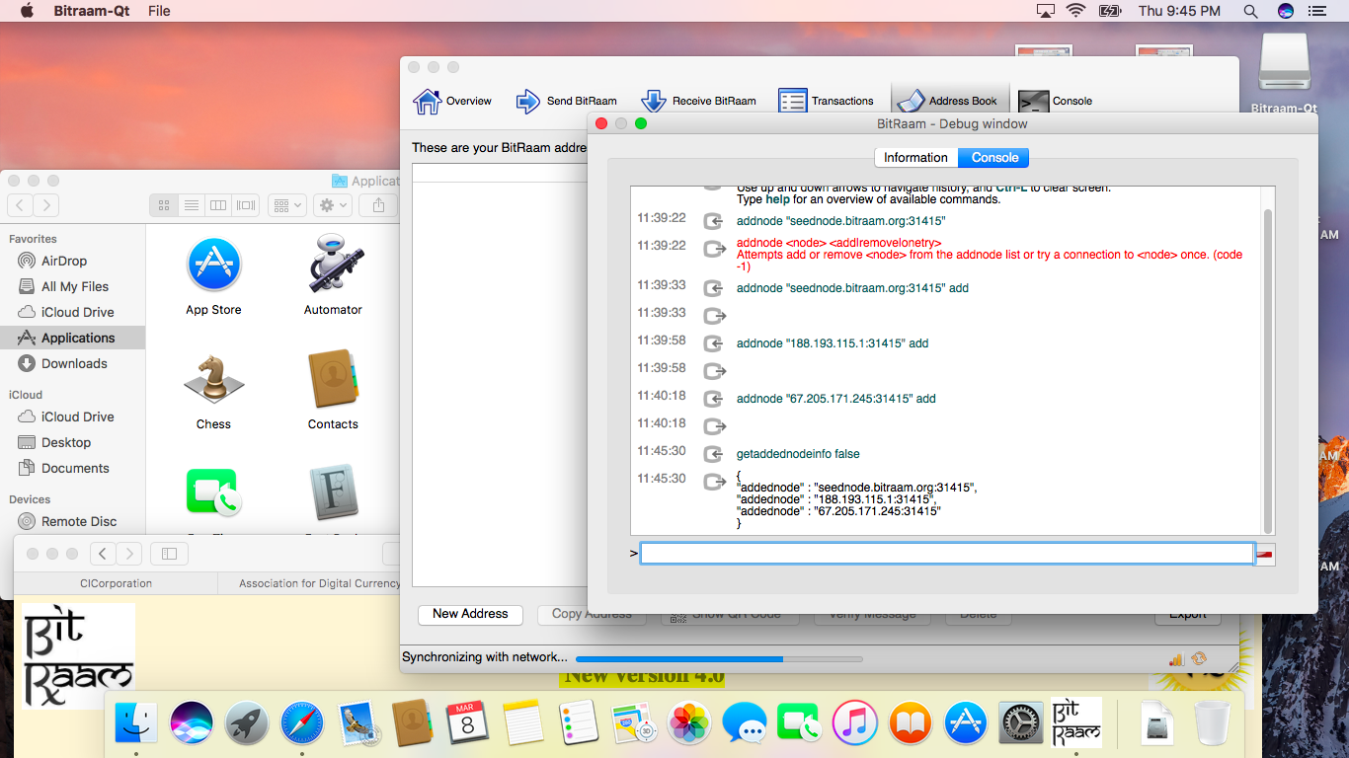Click the New Address button
This screenshot has height=758, width=1349.
click(470, 614)
